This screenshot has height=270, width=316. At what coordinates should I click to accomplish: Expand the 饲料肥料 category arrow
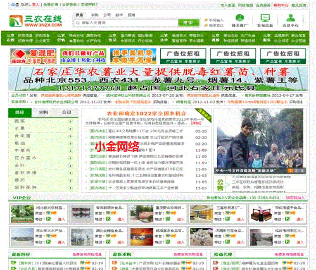[71, 187]
